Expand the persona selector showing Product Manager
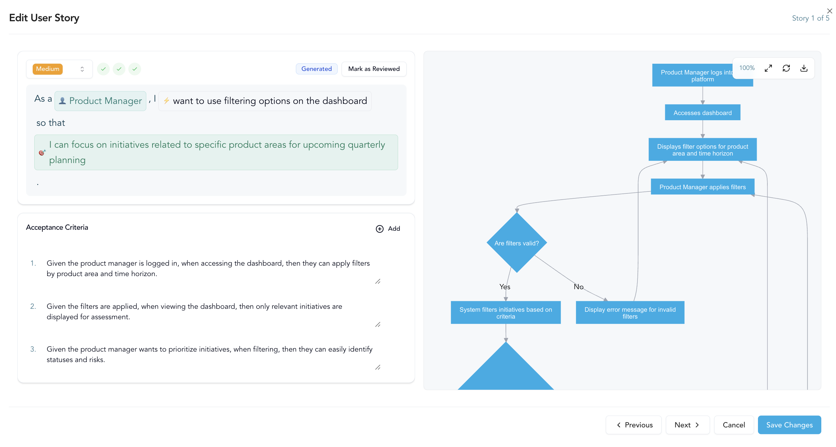Image resolution: width=836 pixels, height=447 pixels. coord(100,101)
